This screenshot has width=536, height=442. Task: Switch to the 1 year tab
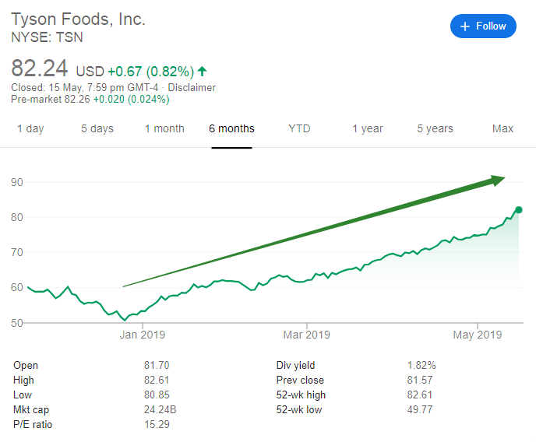pos(367,128)
